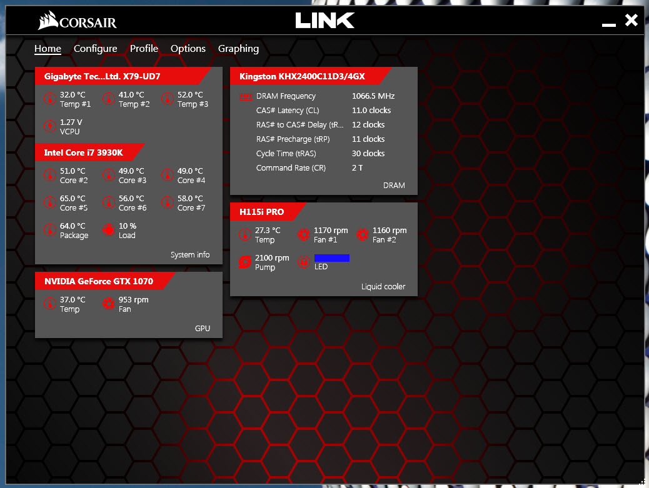649x488 pixels.
Task: Click the Cycle Time (tRAS) row
Action: point(321,154)
